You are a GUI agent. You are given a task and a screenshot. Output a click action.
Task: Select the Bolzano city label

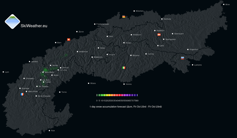tap(136, 55)
